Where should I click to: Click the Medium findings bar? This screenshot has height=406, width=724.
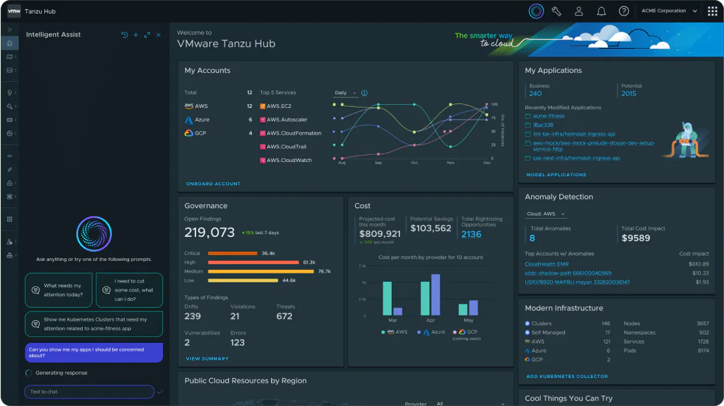click(x=261, y=271)
